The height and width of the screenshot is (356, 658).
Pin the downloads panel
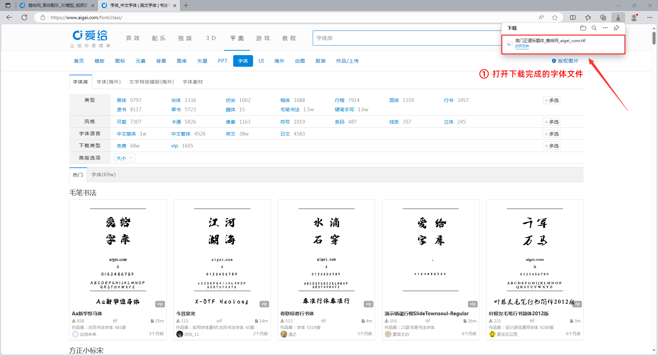(x=617, y=28)
